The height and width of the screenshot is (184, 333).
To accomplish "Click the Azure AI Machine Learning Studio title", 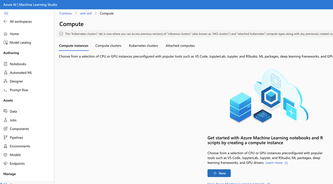I will coord(30,5).
